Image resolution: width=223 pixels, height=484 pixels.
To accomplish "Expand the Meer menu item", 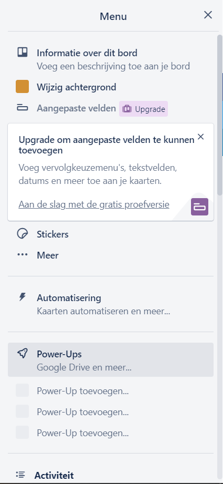I will (x=111, y=255).
